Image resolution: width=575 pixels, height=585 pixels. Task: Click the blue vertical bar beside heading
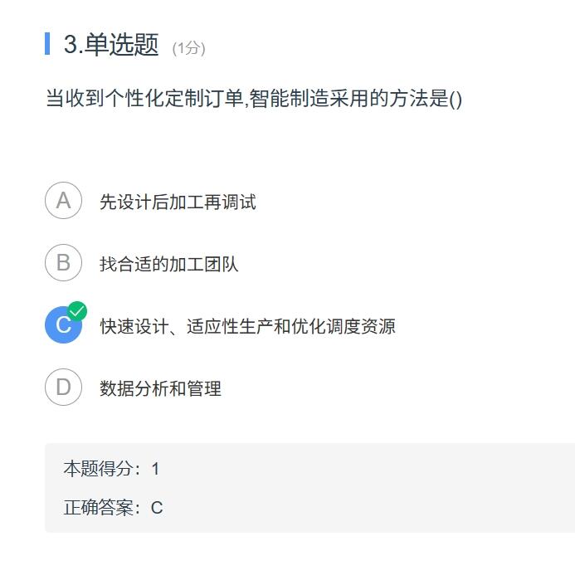point(47,44)
